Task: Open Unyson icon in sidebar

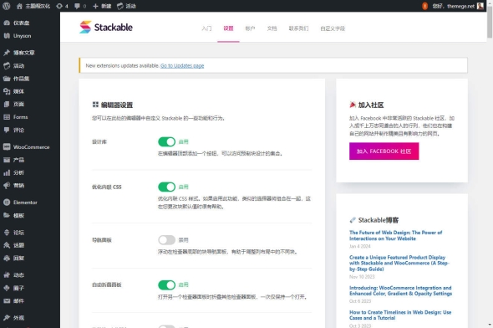Action: pyautogui.click(x=7, y=36)
